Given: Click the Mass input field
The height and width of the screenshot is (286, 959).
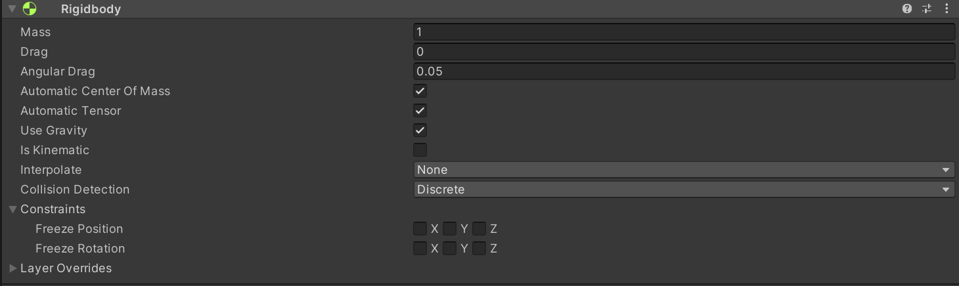Looking at the screenshot, I should pos(684,32).
